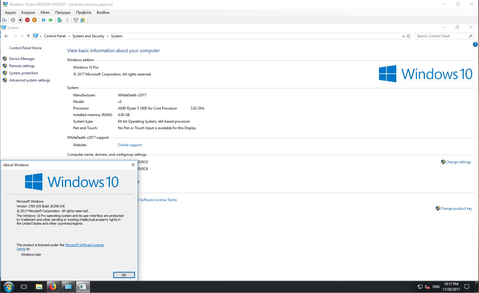Expand chevron before Control Panel breadcrumb
This screenshot has width=479, height=293.
(41, 36)
